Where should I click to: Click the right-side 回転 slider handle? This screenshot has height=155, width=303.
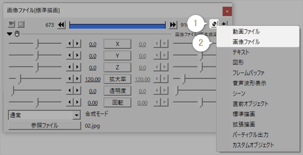point(200,102)
